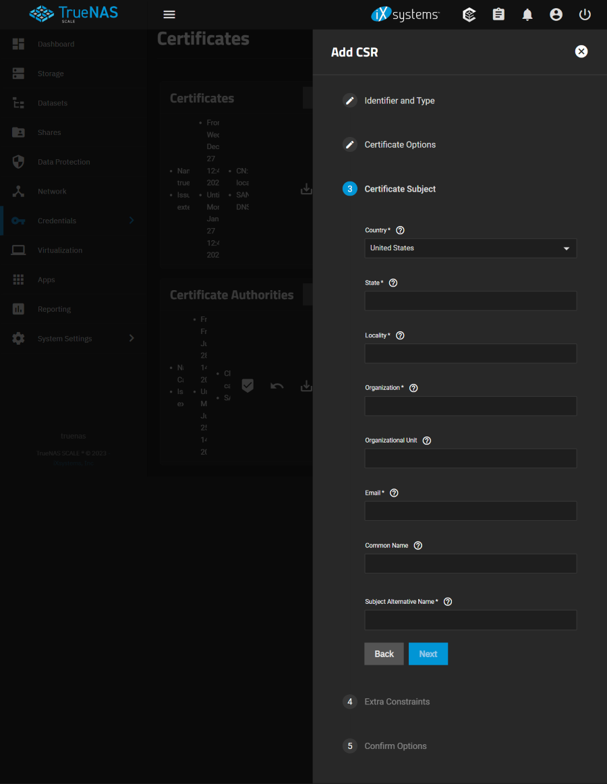Image resolution: width=607 pixels, height=784 pixels.
Task: Click help icon next to Subject Alternative Name
Action: tap(448, 602)
